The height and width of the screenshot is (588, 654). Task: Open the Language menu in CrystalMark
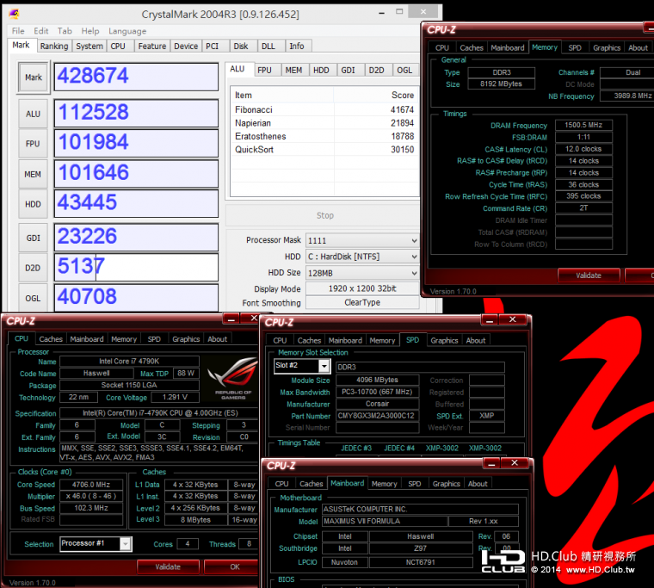coord(126,31)
